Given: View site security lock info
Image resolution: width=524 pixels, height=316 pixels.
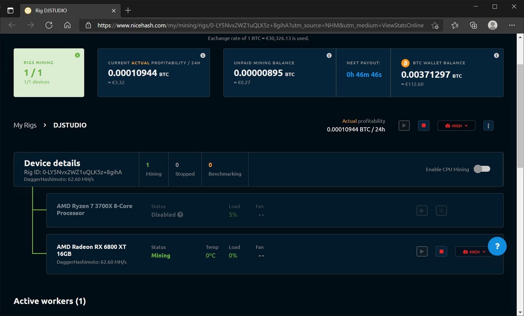Looking at the screenshot, I should click(88, 25).
